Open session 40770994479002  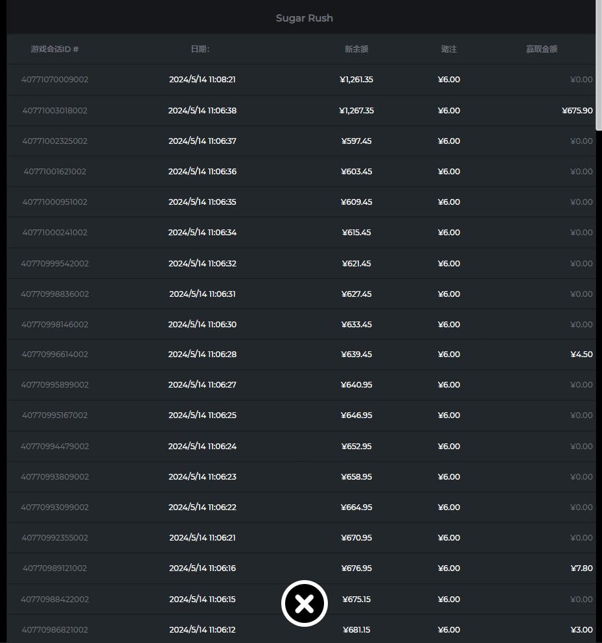(x=55, y=446)
